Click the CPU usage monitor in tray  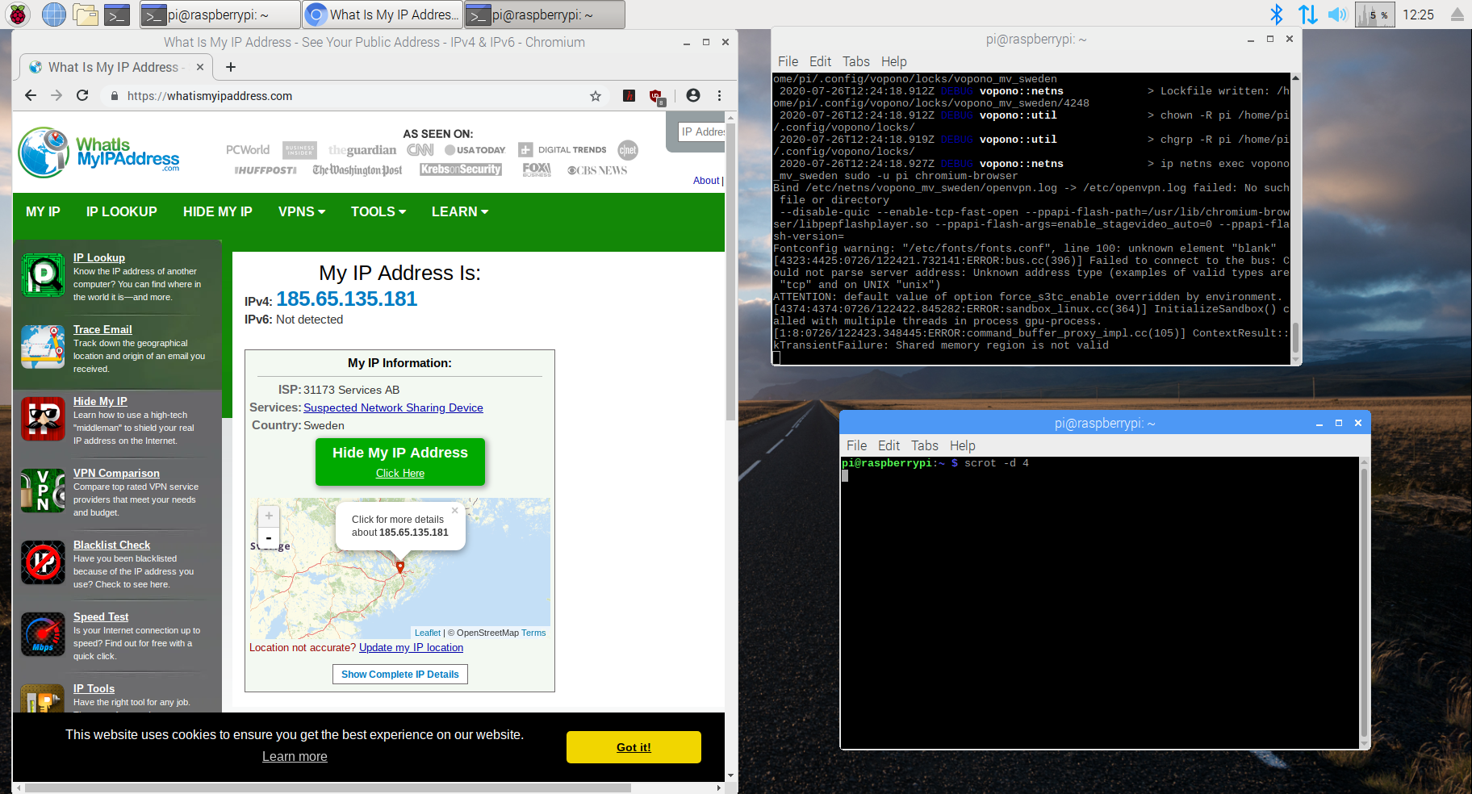[x=1375, y=15]
